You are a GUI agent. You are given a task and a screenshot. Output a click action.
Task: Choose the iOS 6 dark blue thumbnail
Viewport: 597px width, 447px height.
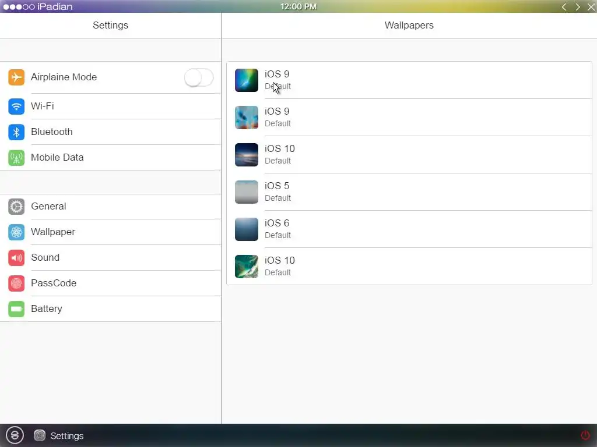coord(247,229)
